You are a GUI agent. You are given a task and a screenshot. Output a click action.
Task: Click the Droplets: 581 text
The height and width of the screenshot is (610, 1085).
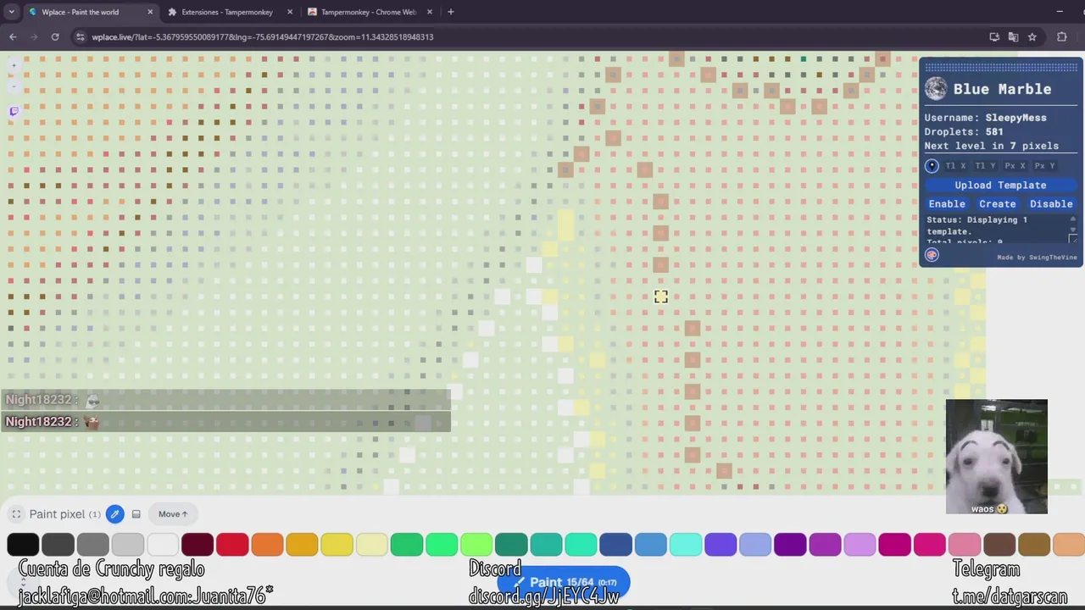tap(964, 131)
